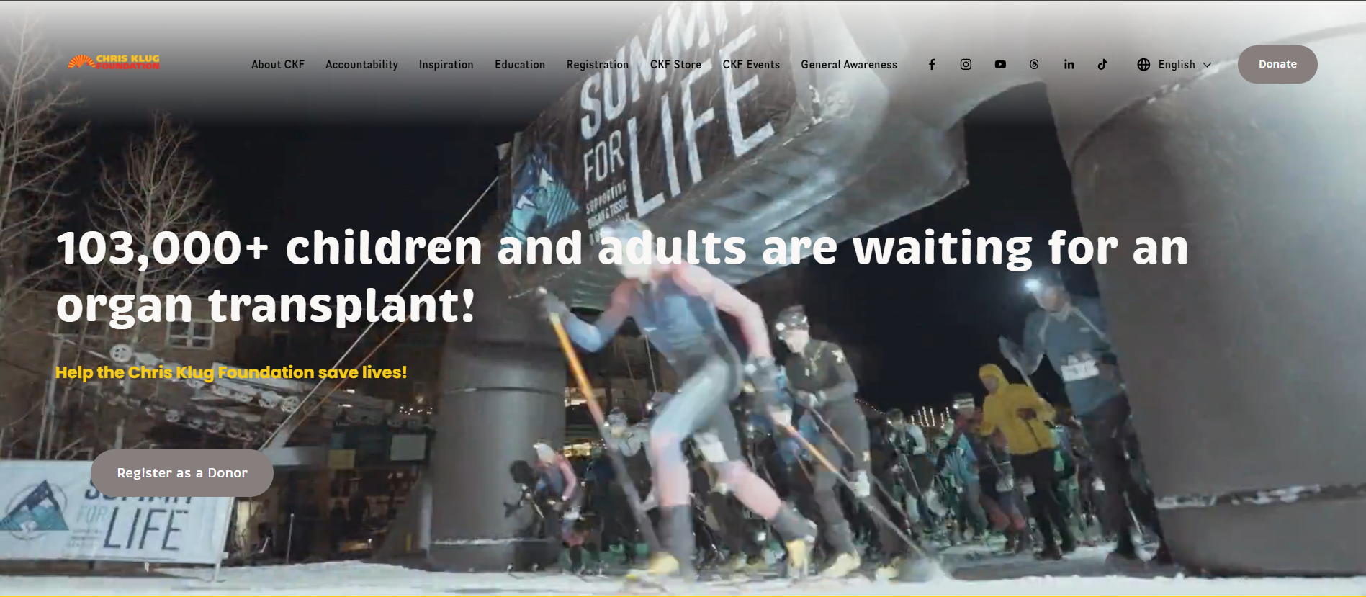The height and width of the screenshot is (597, 1366).
Task: Open the CKF Events menu item
Action: (x=751, y=65)
